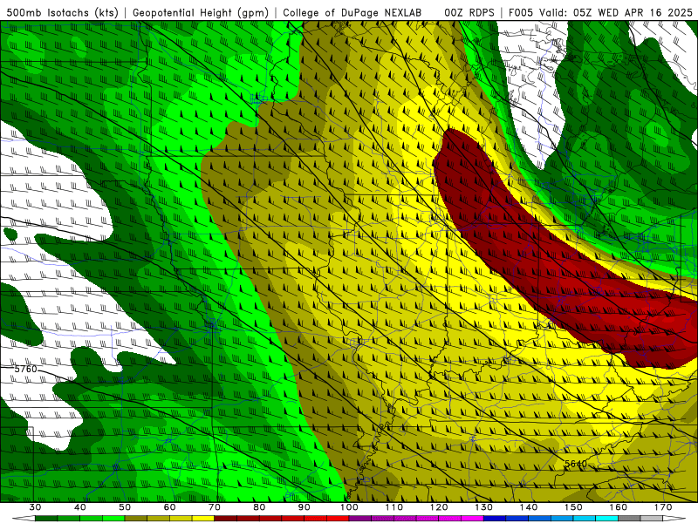The height and width of the screenshot is (523, 698).
Task: Click the 40 value on the color scale
Action: [x=80, y=507]
